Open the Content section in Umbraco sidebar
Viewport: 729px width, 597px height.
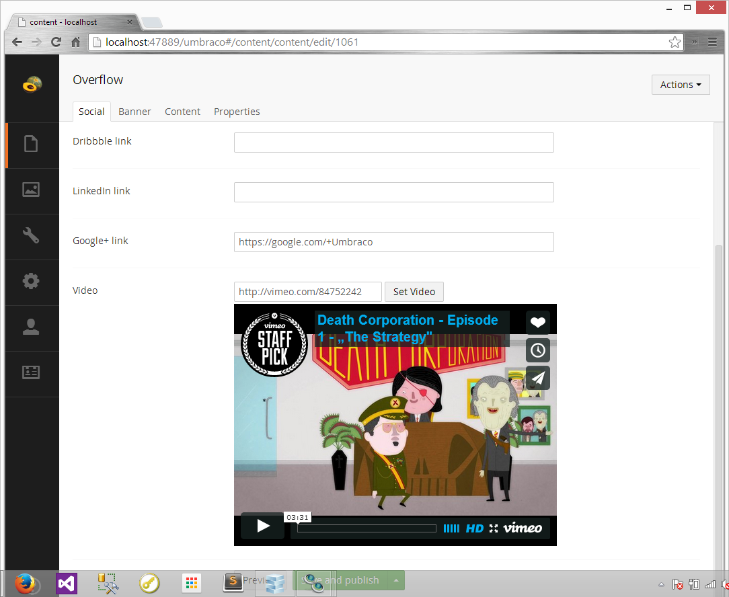[31, 144]
